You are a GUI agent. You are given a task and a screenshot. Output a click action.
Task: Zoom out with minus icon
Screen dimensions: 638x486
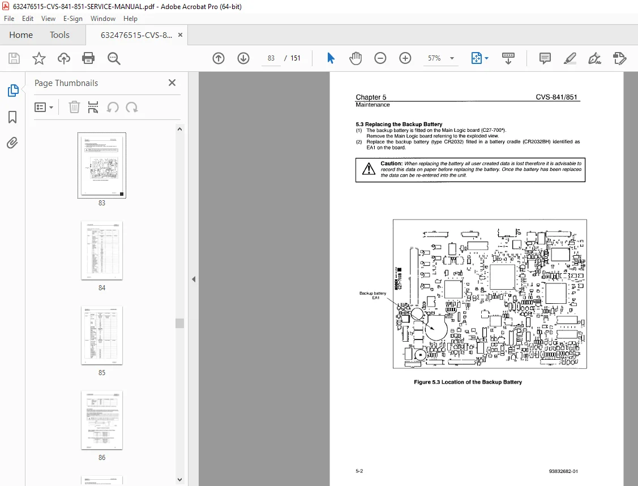[380, 58]
